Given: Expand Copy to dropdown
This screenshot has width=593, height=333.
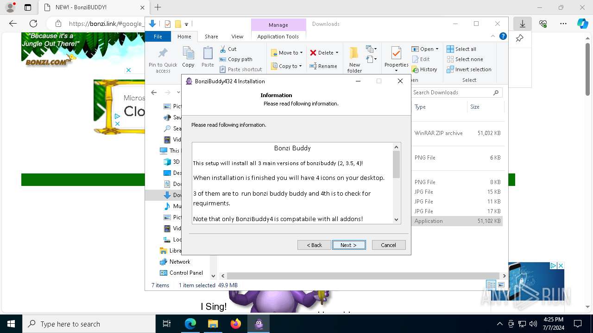Looking at the screenshot, I should (x=300, y=66).
